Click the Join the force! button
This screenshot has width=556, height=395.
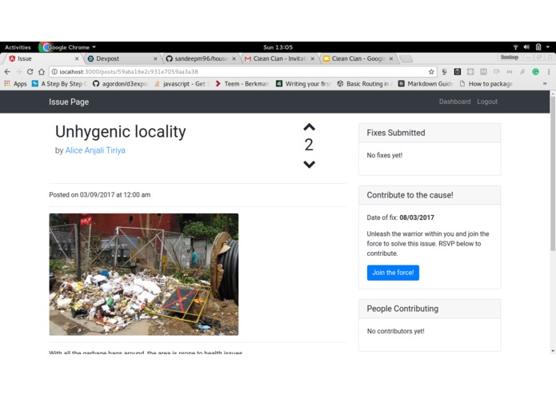tap(393, 273)
